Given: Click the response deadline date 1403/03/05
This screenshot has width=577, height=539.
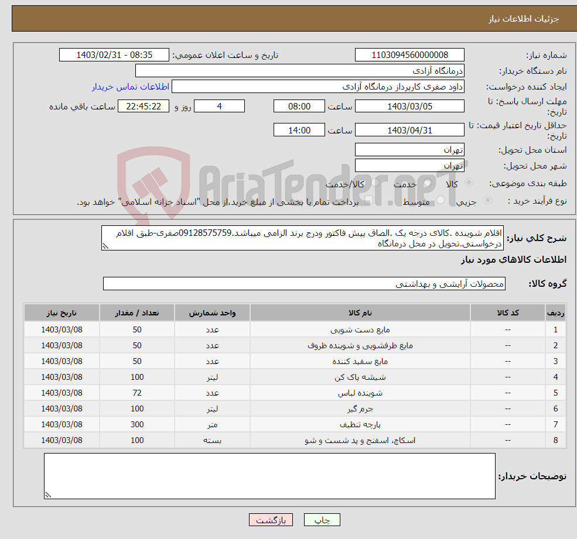Looking at the screenshot, I should click(x=409, y=107).
